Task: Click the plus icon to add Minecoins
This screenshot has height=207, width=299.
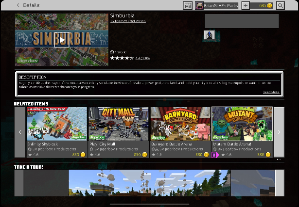Action: point(245,5)
